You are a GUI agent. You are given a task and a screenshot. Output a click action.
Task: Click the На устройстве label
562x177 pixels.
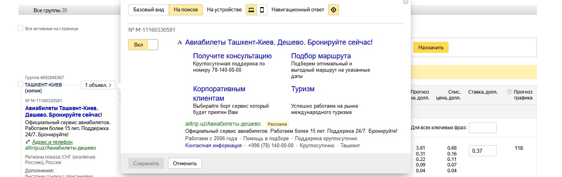(x=224, y=10)
